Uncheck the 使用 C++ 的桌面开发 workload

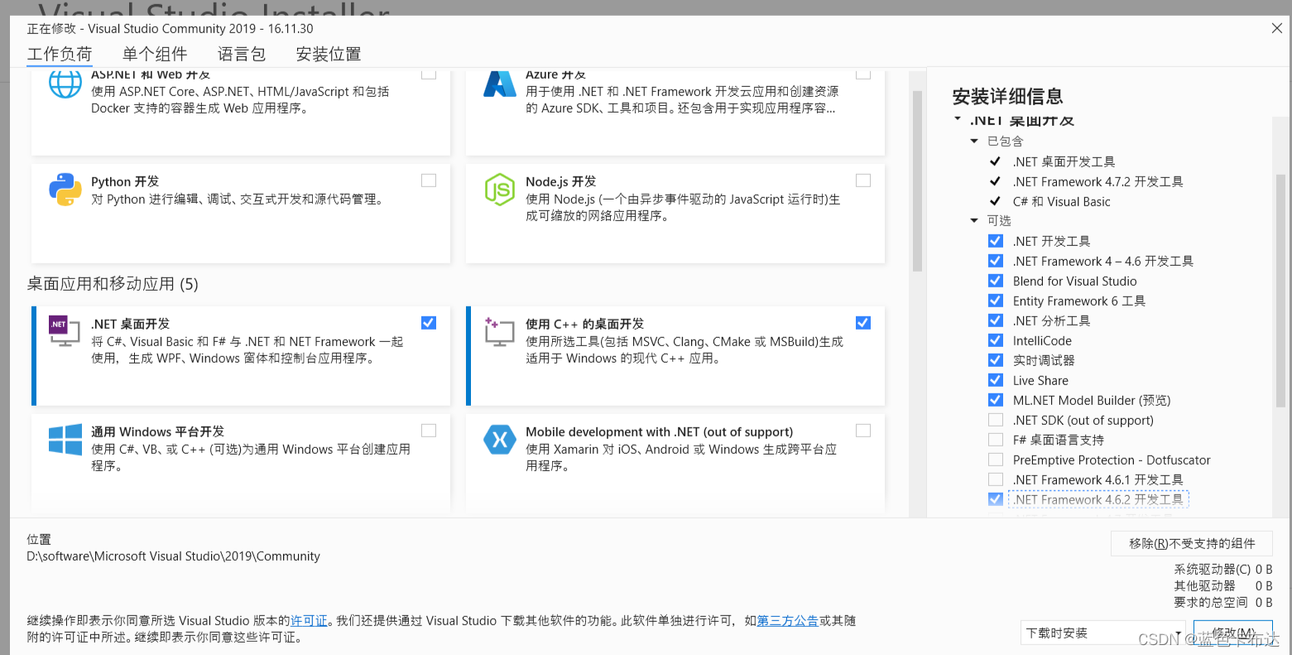862,322
